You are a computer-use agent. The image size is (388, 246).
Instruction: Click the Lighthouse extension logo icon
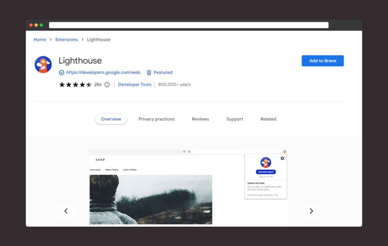coord(43,65)
